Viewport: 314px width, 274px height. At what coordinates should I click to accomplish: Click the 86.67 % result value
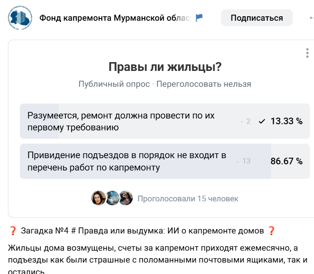point(286,161)
